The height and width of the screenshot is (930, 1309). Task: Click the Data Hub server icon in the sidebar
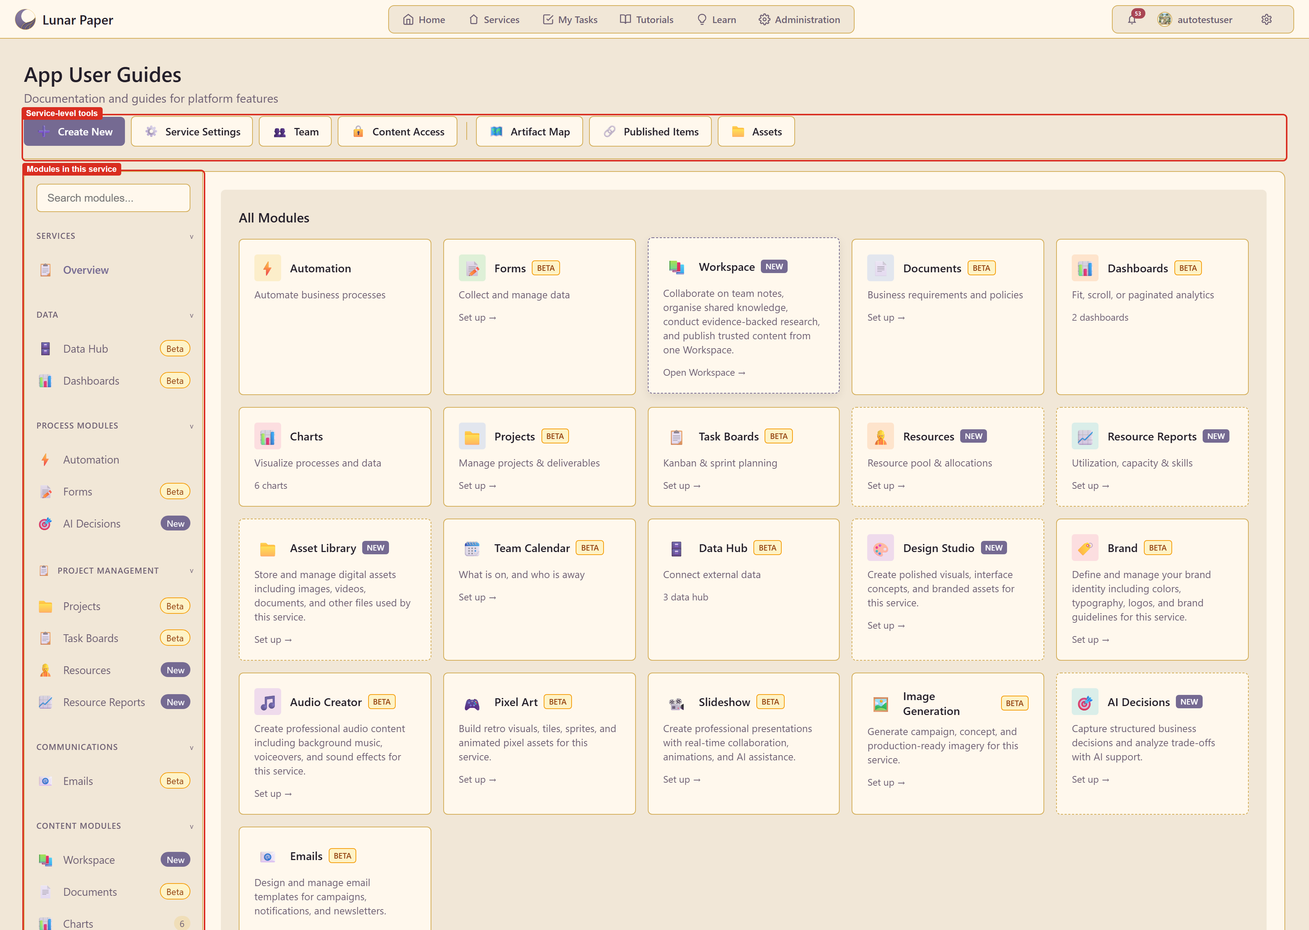point(45,349)
